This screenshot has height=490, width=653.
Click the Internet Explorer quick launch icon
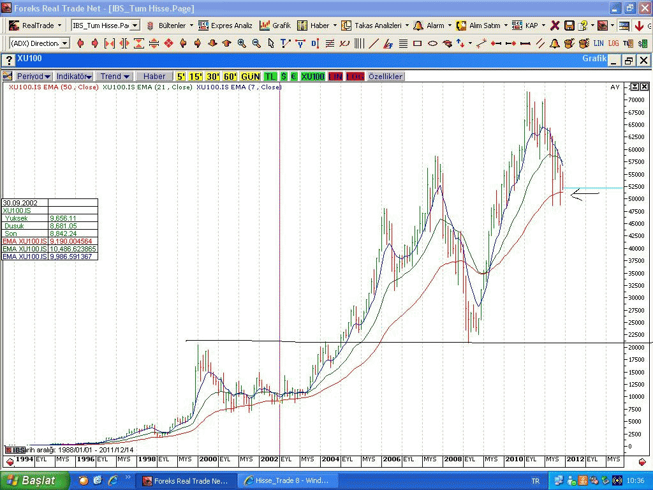[x=113, y=480]
